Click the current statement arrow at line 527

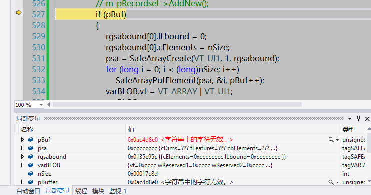pos(18,12)
